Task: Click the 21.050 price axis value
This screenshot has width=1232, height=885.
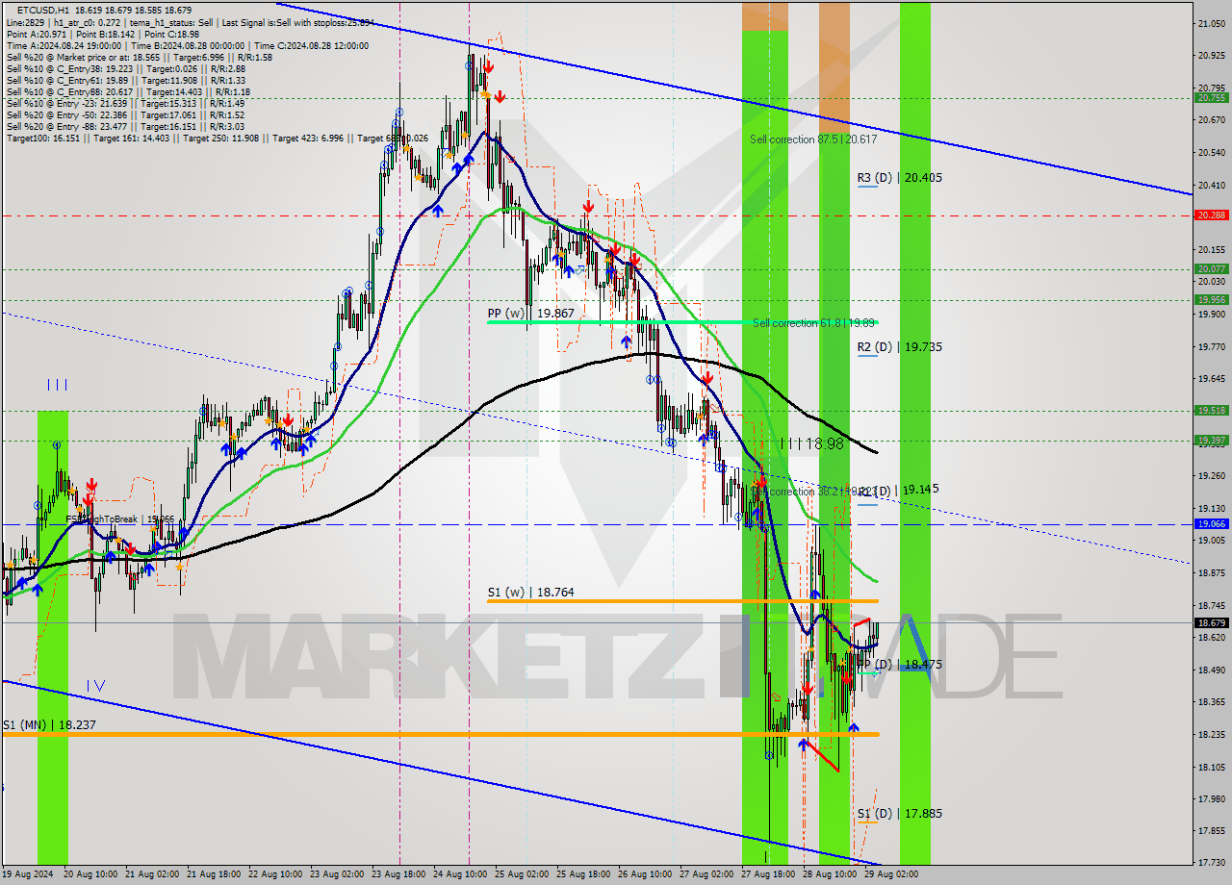Action: coord(1211,23)
